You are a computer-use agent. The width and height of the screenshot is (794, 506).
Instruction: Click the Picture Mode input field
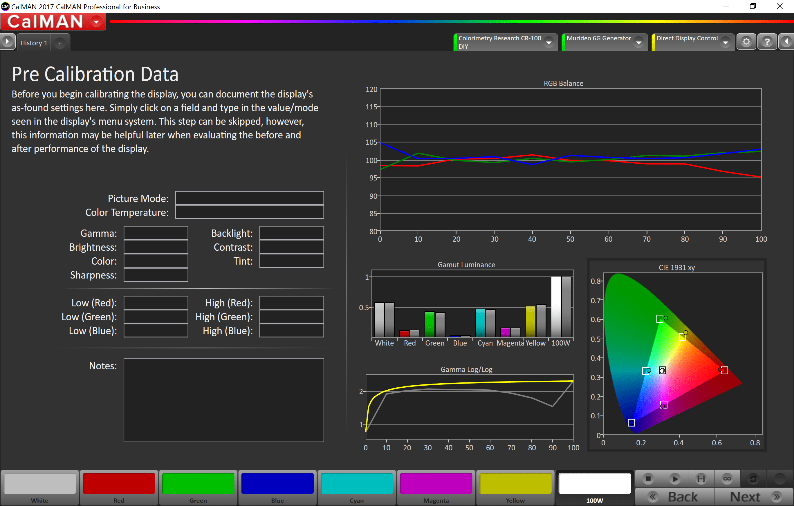(249, 198)
